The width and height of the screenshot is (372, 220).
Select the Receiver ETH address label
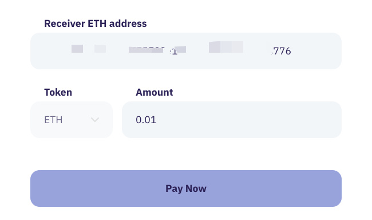point(96,23)
